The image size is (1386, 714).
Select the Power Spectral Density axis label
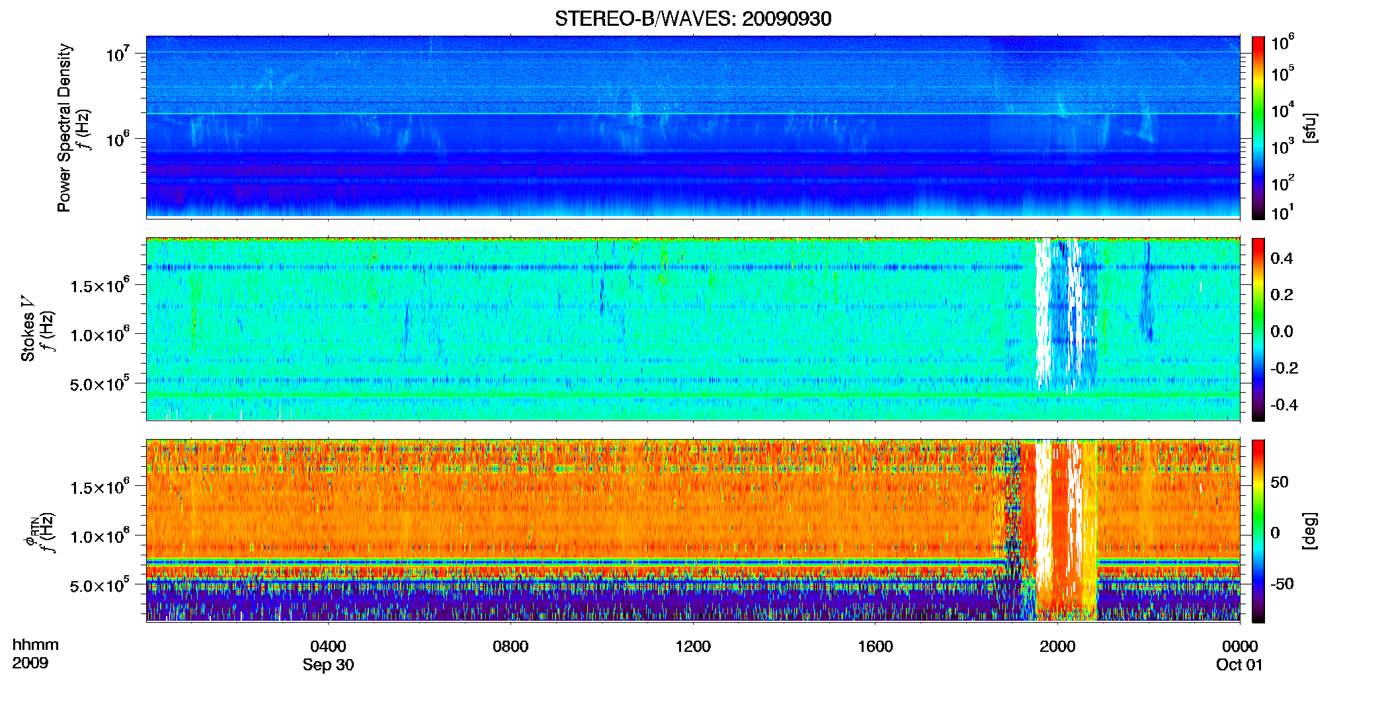(63, 128)
